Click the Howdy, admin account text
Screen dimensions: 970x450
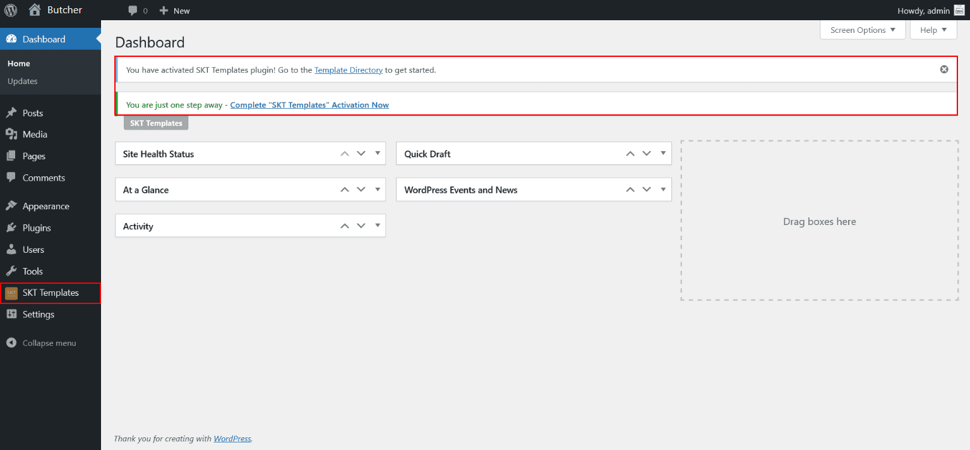coord(923,11)
